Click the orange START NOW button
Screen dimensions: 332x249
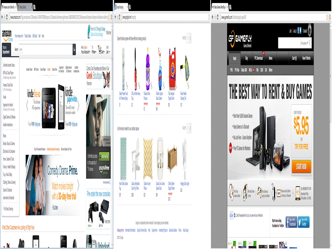tap(301, 167)
